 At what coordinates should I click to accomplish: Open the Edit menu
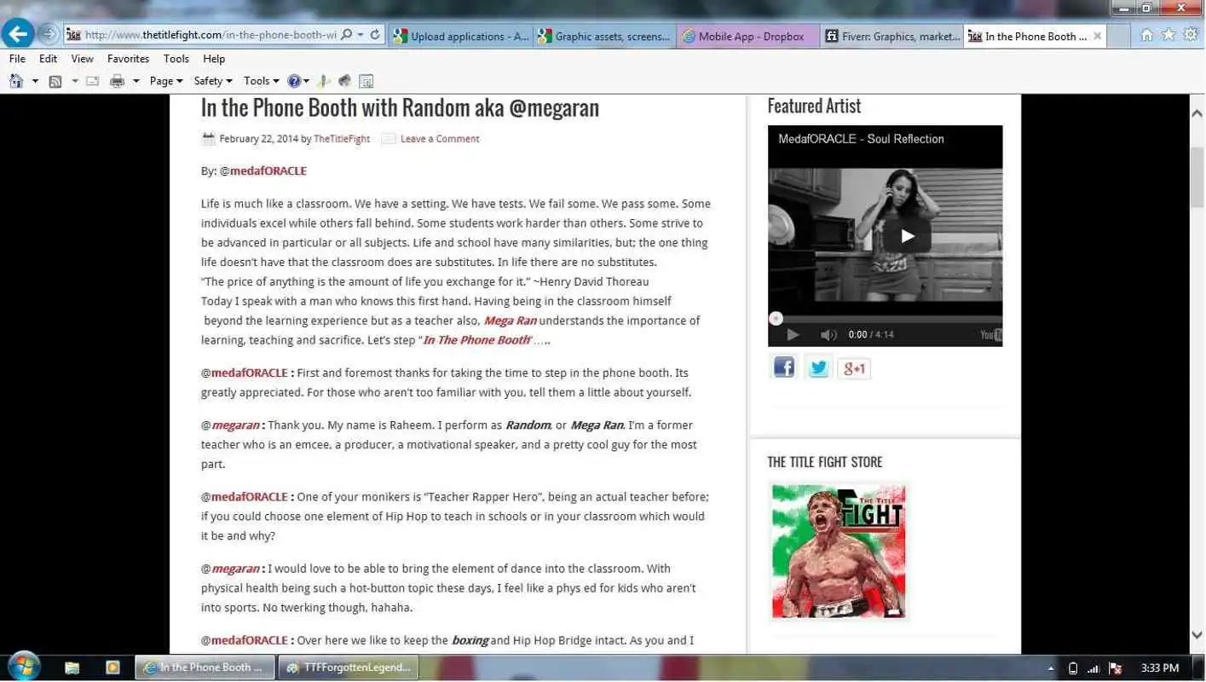click(x=49, y=59)
